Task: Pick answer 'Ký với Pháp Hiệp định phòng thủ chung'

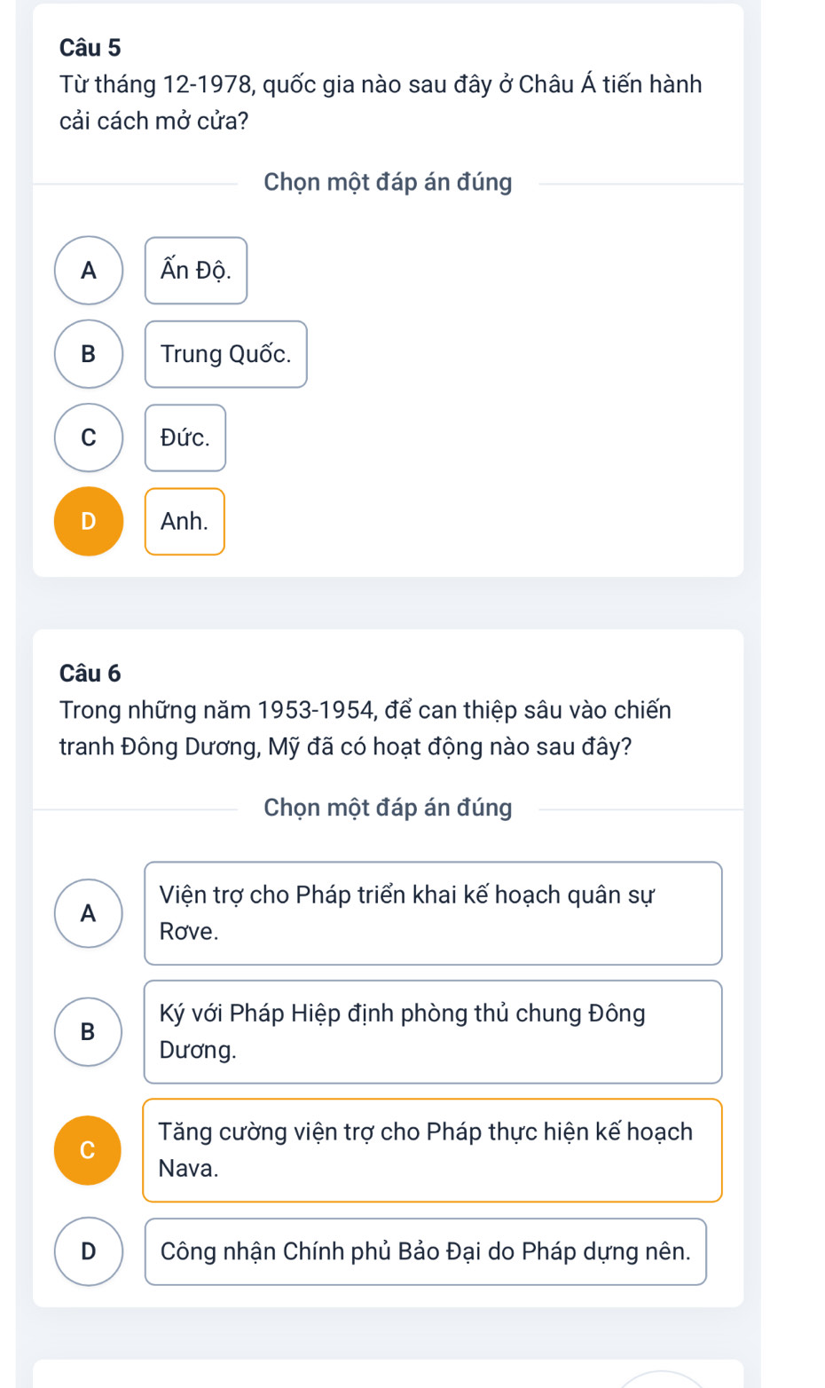Action: (433, 1031)
